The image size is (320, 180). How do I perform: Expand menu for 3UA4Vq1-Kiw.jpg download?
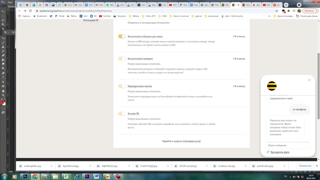point(245,166)
